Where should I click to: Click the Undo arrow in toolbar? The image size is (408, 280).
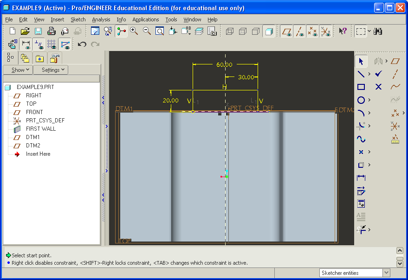coord(82,45)
